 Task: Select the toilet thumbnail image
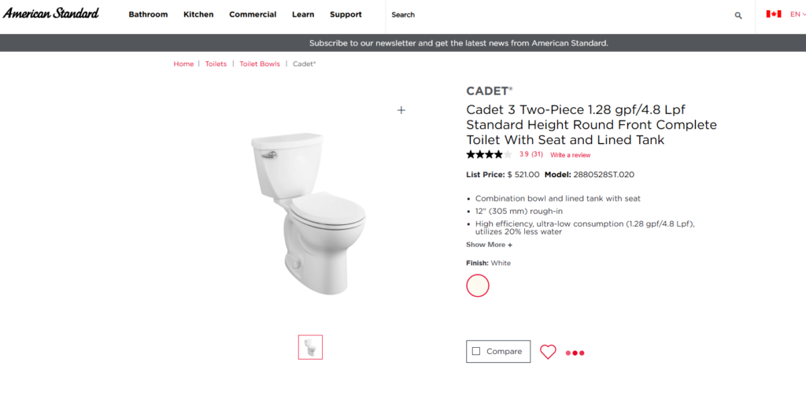point(310,347)
